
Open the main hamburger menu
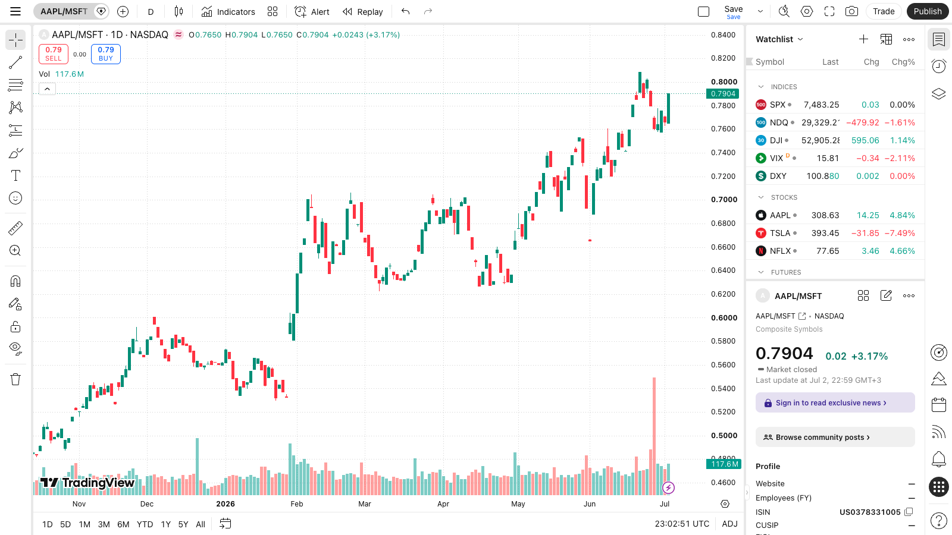(15, 11)
